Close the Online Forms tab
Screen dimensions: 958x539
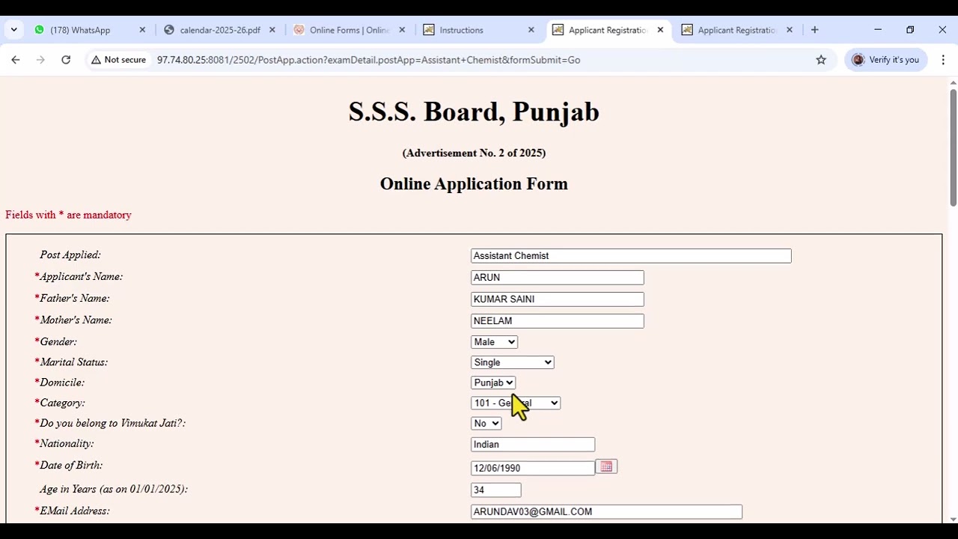click(x=401, y=30)
